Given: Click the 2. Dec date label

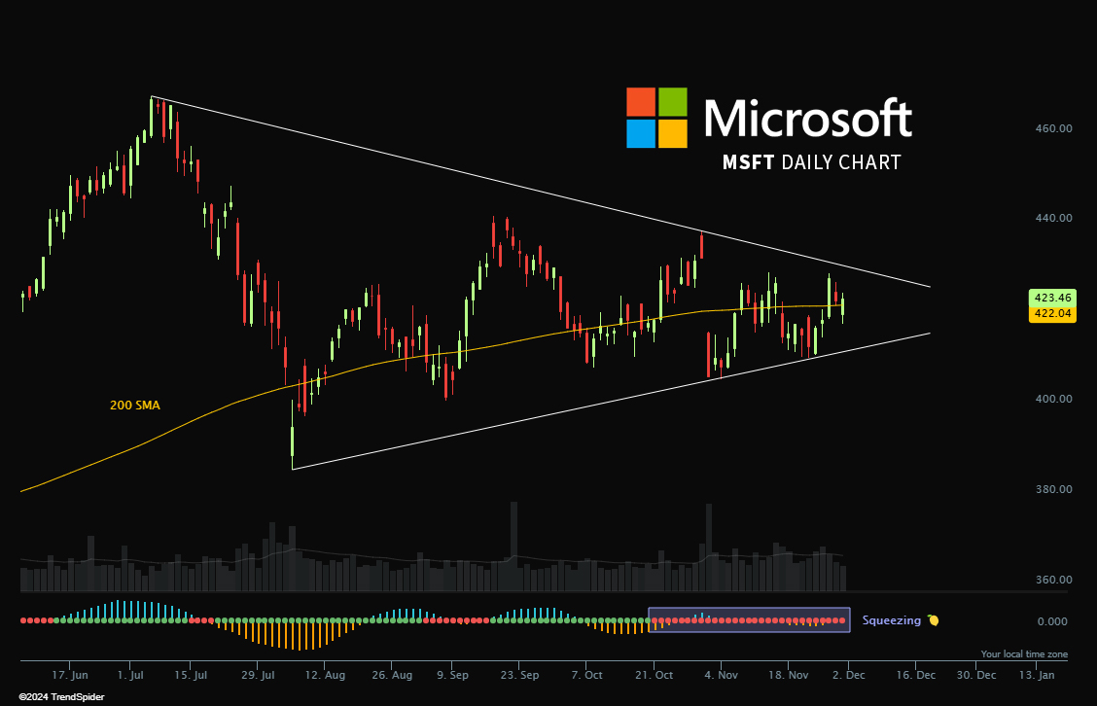Looking at the screenshot, I should [x=849, y=675].
